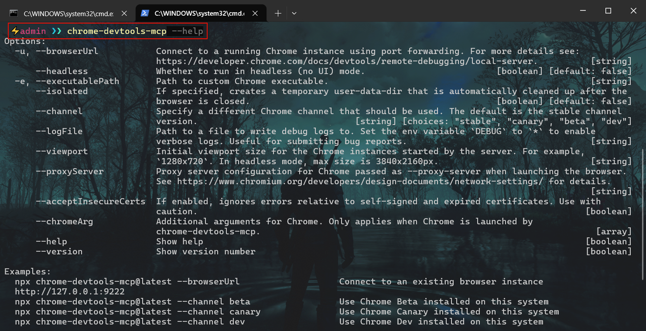Viewport: 646px width, 331px height.
Task: Click the "-e, --executablePath" option name
Action: 67,81
